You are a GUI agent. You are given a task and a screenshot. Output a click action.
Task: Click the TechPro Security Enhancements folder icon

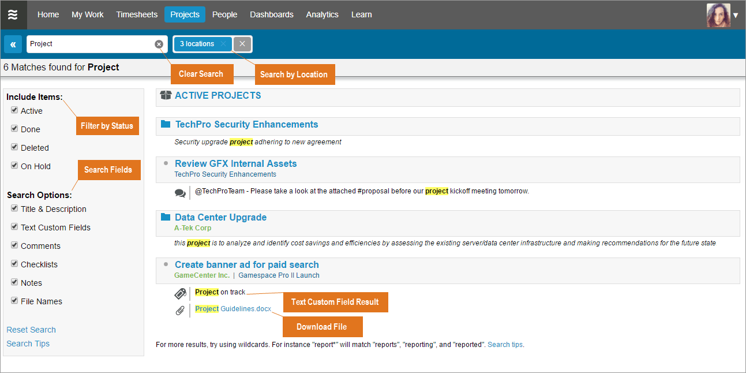[166, 124]
